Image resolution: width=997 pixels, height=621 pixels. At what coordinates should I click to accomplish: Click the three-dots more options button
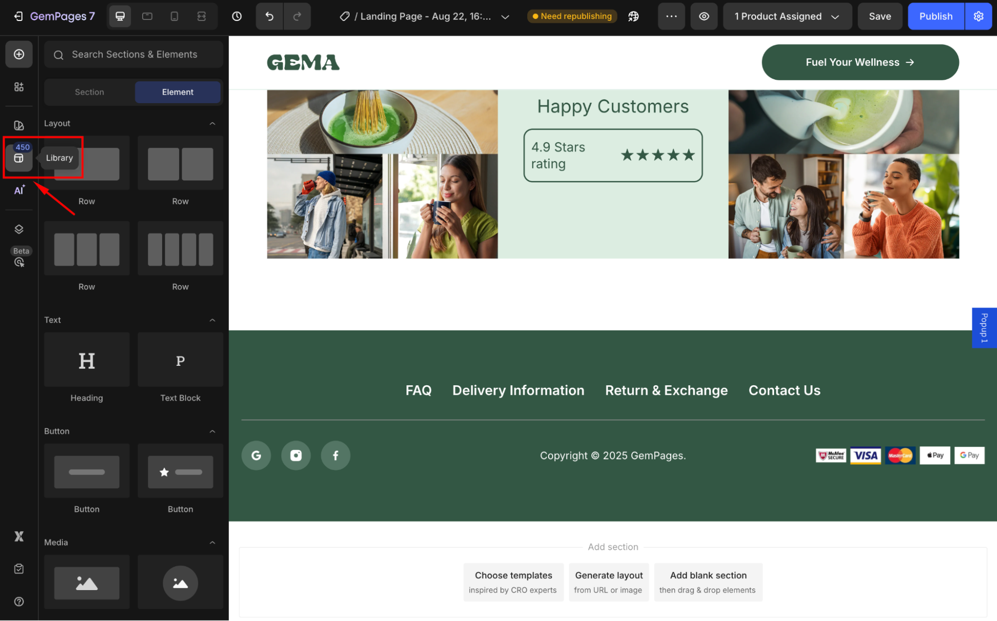pos(671,16)
